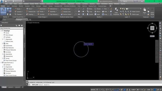Toggle layer on/off lightbulb in layer dropdown
Viewport: 162px width, 91px height.
click(x=121, y=9)
